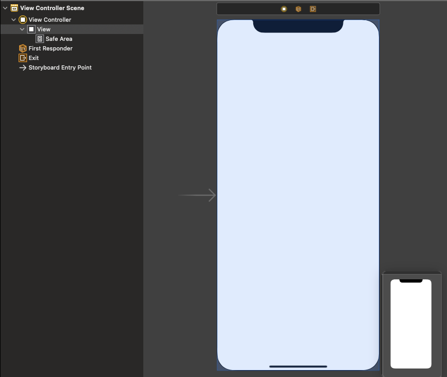447x377 pixels.
Task: Click the View Controller Scene storyboard icon
Action: [14, 8]
